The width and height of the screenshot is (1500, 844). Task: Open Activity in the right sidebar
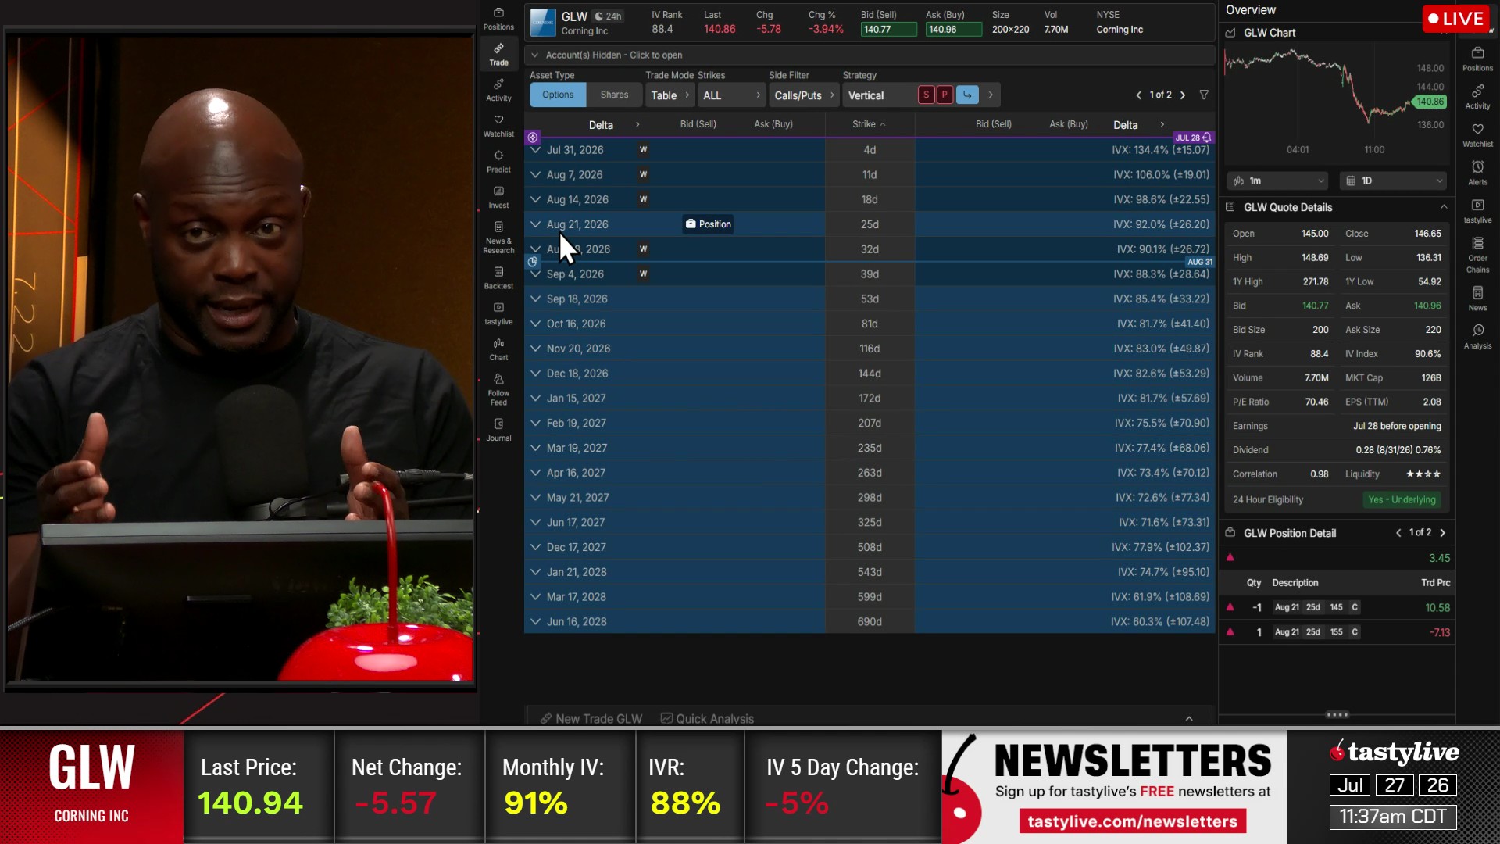pos(1477,98)
